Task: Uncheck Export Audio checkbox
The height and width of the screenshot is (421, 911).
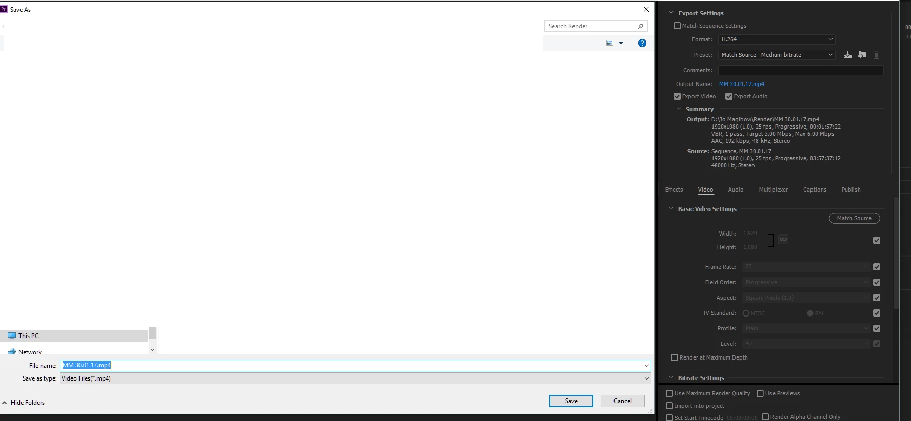Action: 729,96
